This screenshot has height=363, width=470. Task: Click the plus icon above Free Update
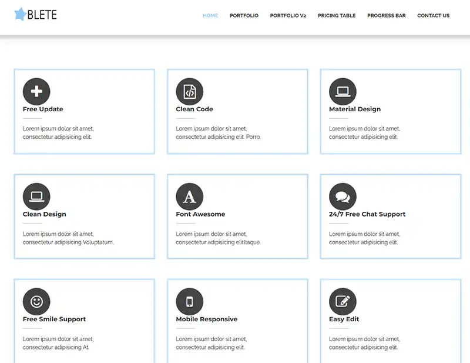[x=36, y=92]
